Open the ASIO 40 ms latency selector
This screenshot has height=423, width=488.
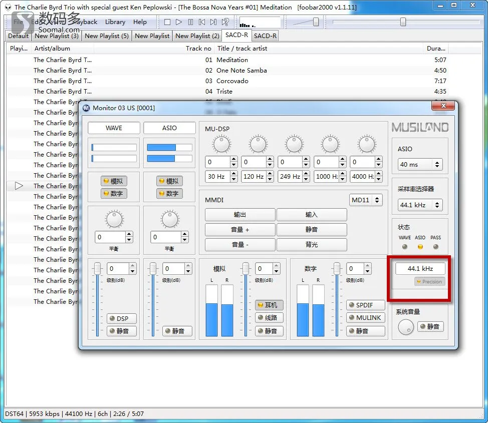click(420, 165)
